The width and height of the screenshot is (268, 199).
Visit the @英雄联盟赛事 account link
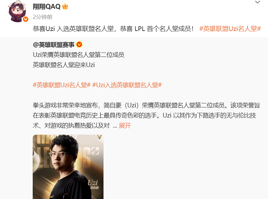point(54,45)
